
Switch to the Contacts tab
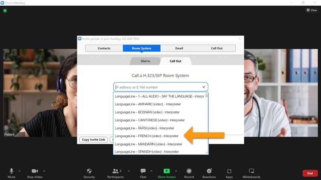coord(104,48)
